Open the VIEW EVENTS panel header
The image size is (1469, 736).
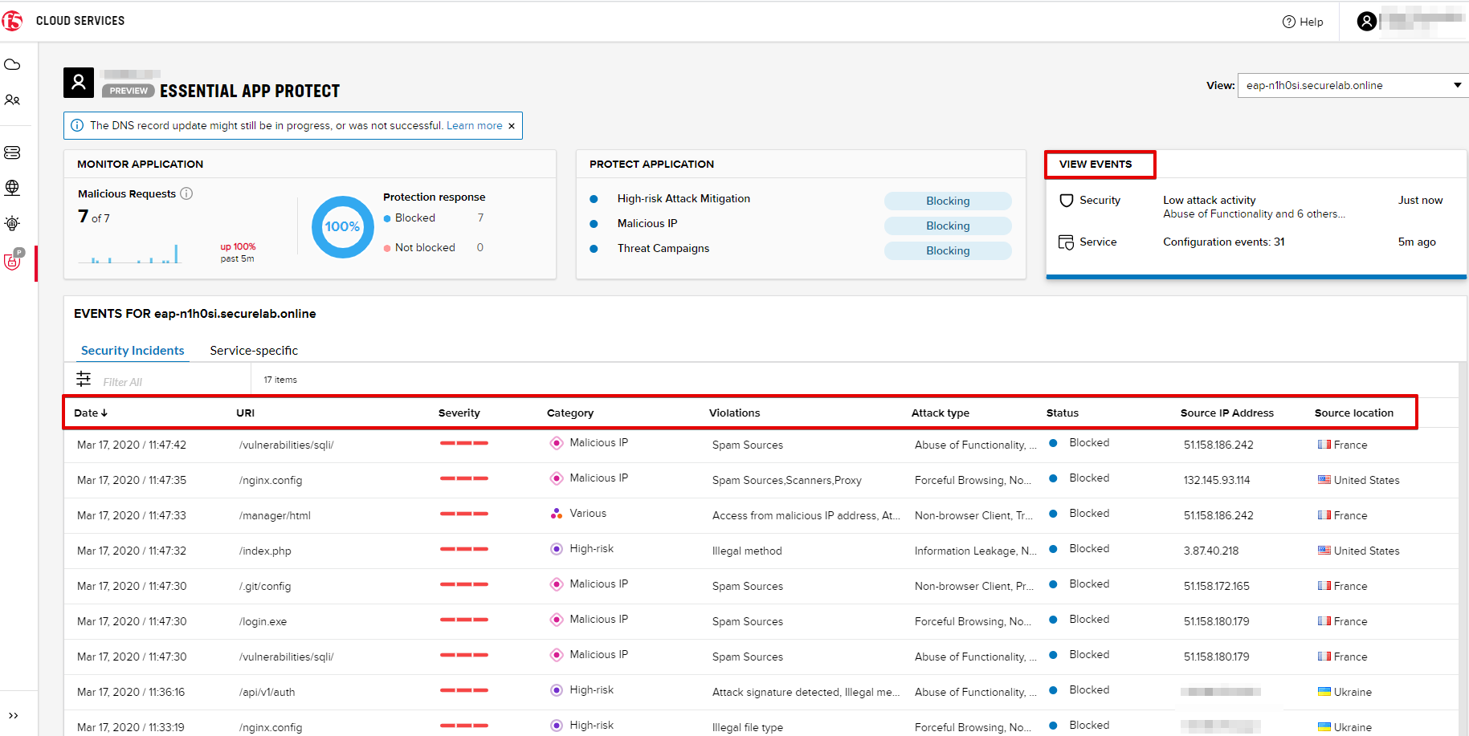[1096, 164]
